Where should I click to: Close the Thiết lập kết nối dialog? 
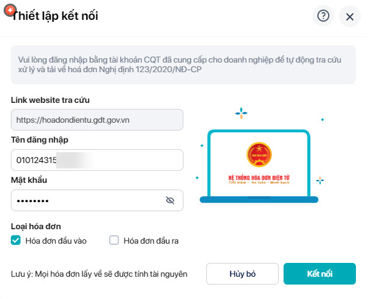pos(350,16)
